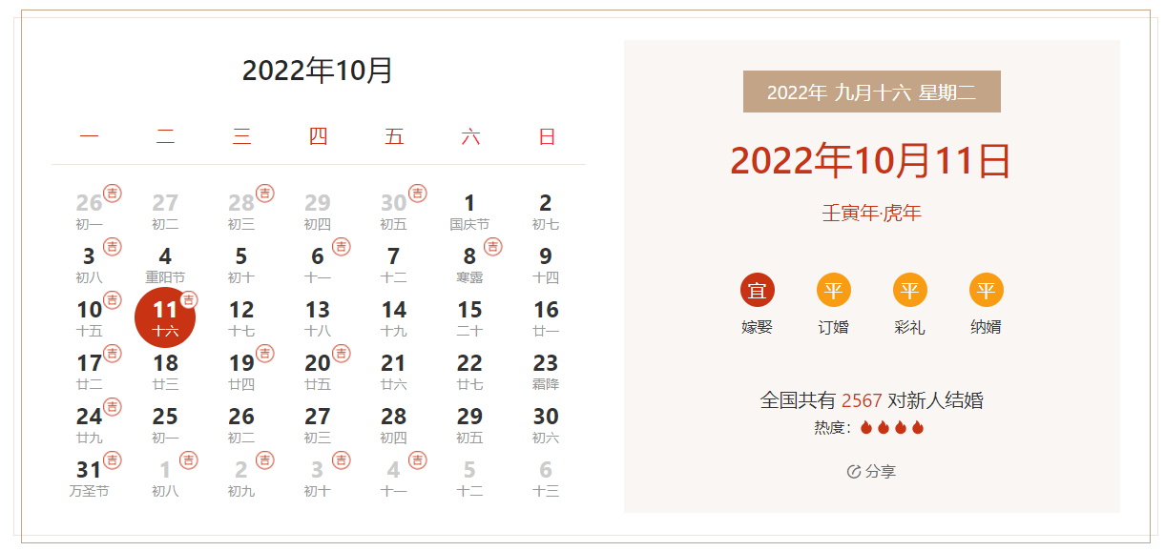This screenshot has height=551, width=1165.
Task: Select October 29 初五
Action: point(469,425)
